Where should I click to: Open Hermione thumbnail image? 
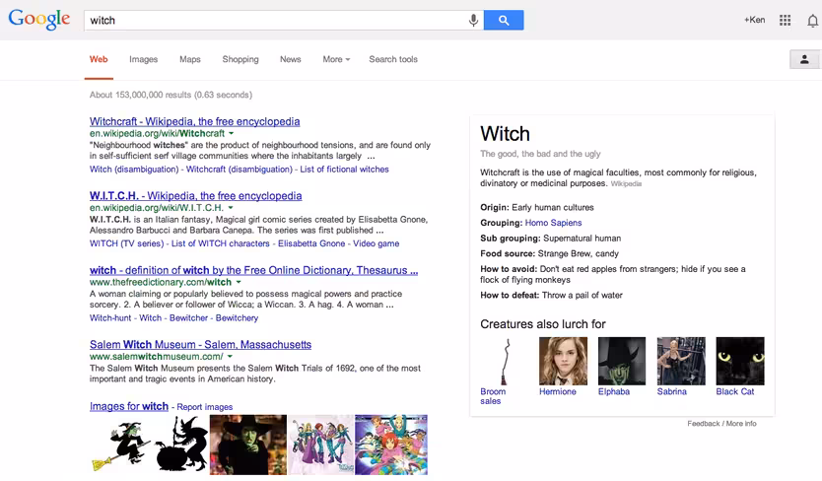coord(563,362)
